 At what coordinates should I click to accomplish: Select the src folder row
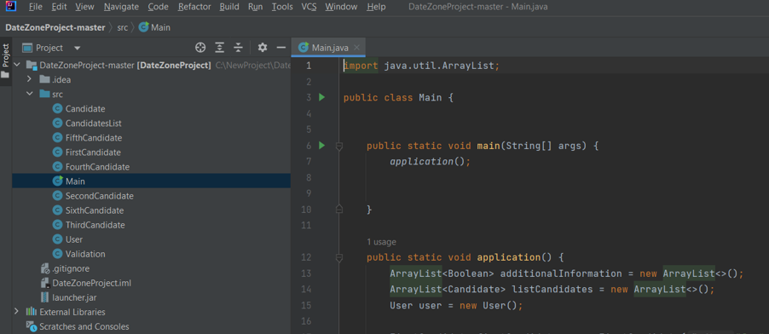(x=151, y=95)
